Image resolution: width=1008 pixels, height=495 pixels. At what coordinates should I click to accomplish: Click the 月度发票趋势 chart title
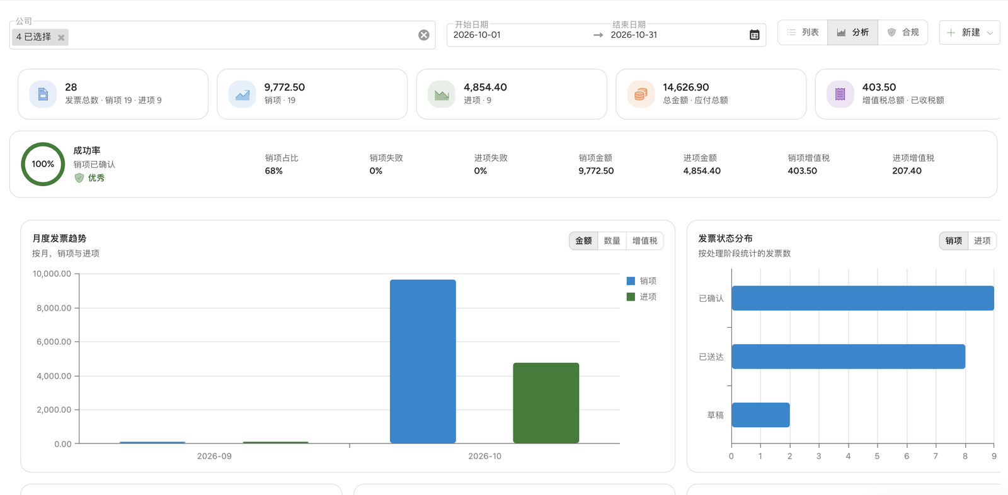[x=59, y=238]
